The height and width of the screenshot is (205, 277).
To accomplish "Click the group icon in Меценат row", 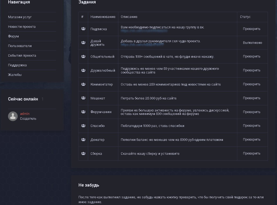I will point(83,98).
